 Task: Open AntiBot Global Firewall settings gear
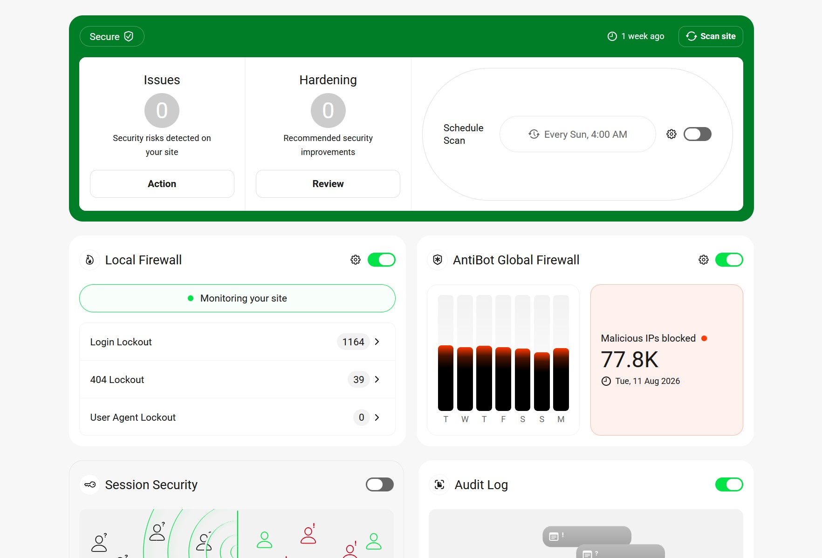(704, 260)
